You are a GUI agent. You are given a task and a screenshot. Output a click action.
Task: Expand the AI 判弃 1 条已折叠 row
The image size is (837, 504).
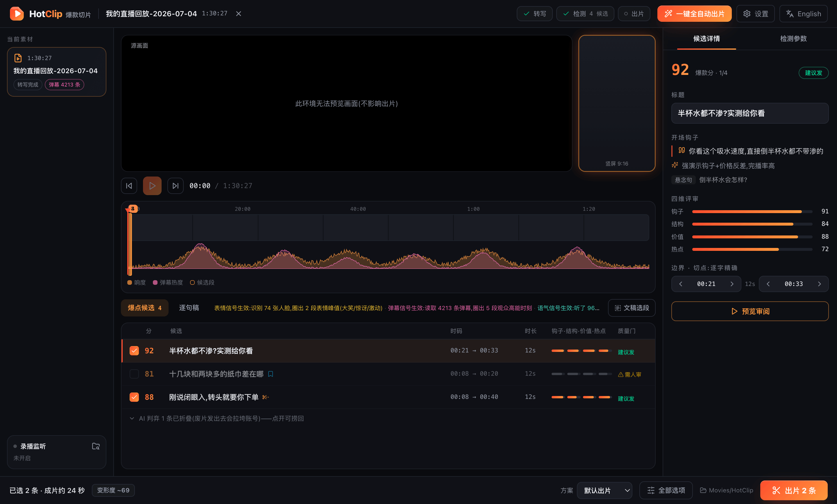(217, 418)
